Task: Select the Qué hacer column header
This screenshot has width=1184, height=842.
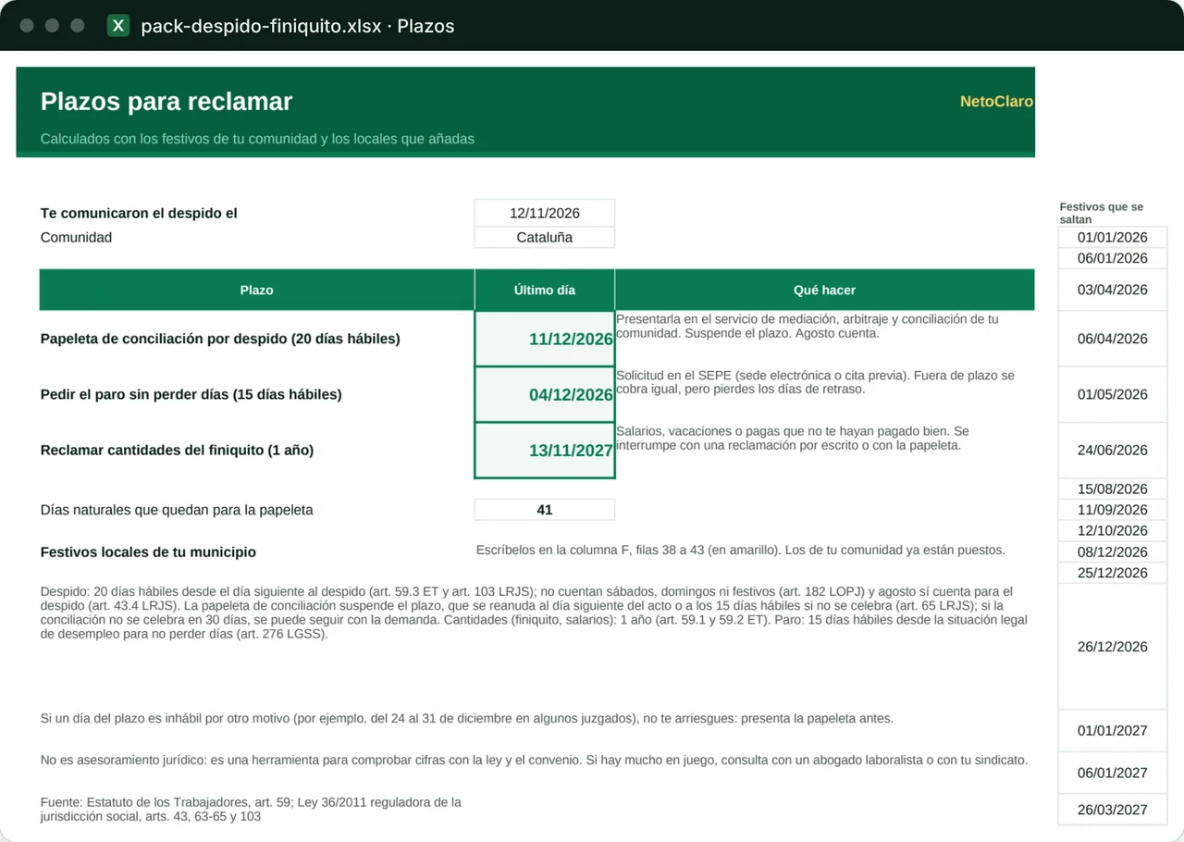Action: 824,290
